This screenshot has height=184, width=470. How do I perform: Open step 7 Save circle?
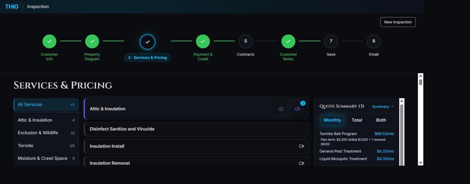tap(331, 41)
